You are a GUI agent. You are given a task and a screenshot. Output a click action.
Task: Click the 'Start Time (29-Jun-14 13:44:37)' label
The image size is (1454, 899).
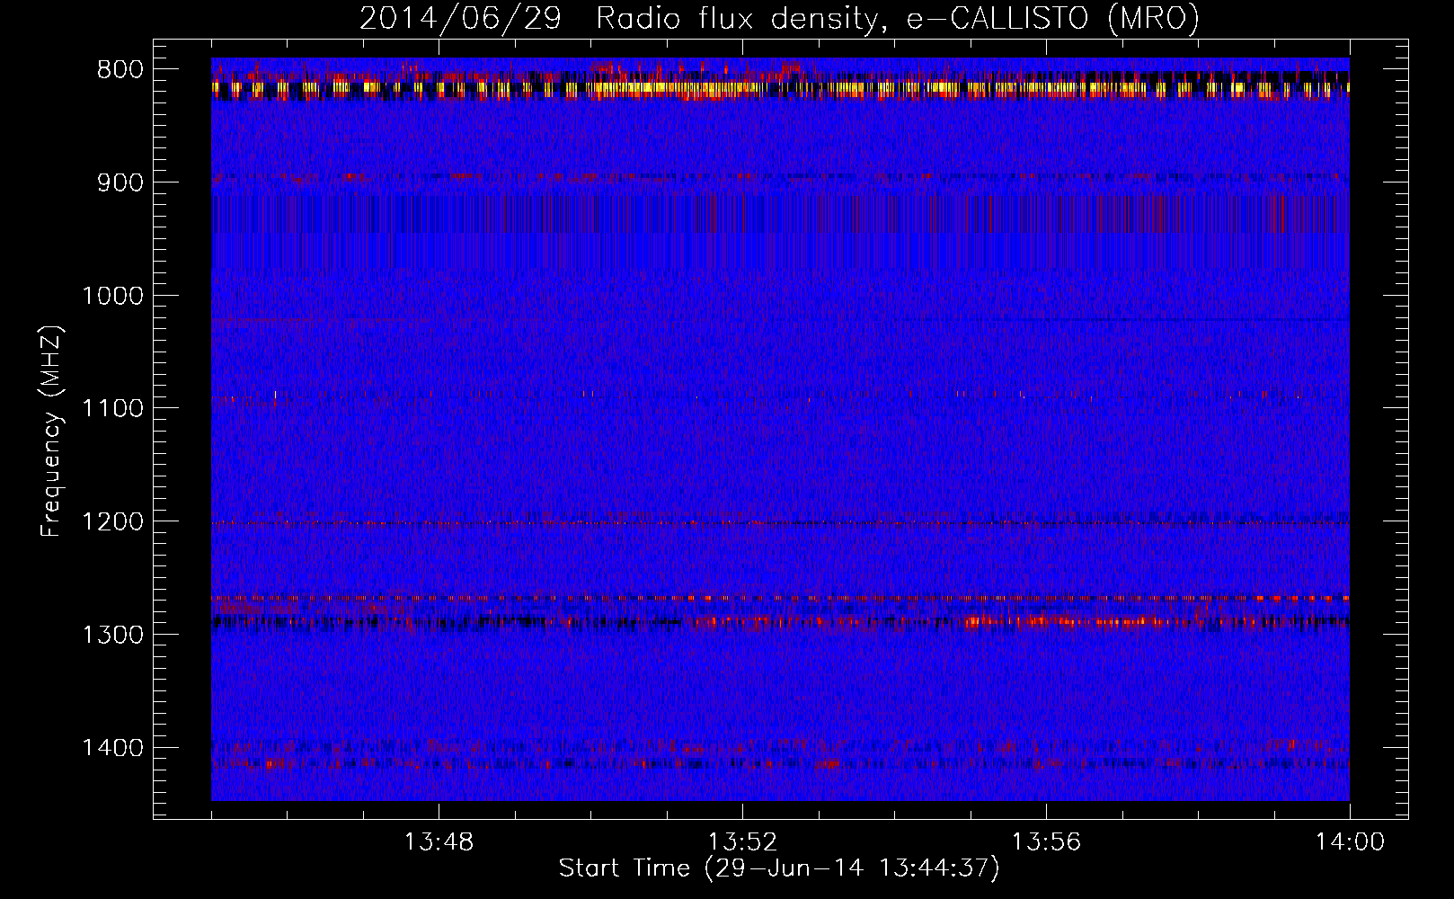tap(779, 868)
